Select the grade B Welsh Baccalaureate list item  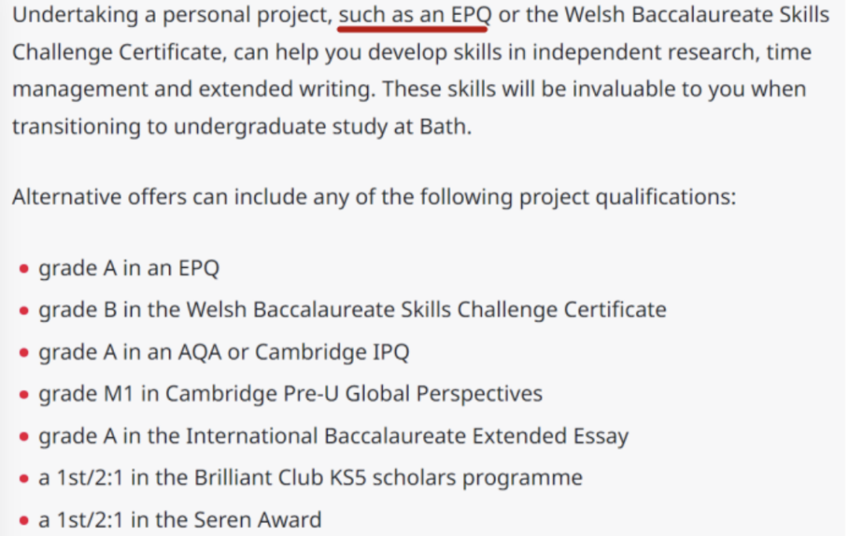click(352, 310)
